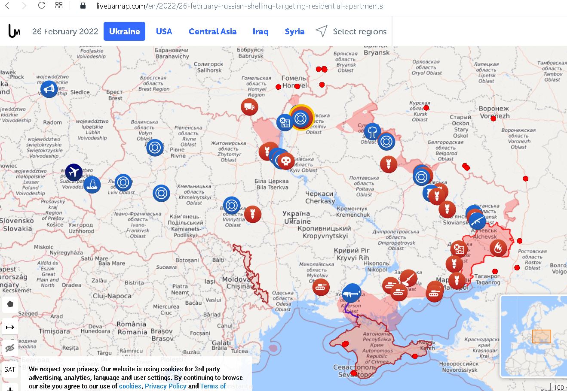The width and height of the screenshot is (567, 391).
Task: Toggle SAT satellite map view
Action: [x=10, y=369]
